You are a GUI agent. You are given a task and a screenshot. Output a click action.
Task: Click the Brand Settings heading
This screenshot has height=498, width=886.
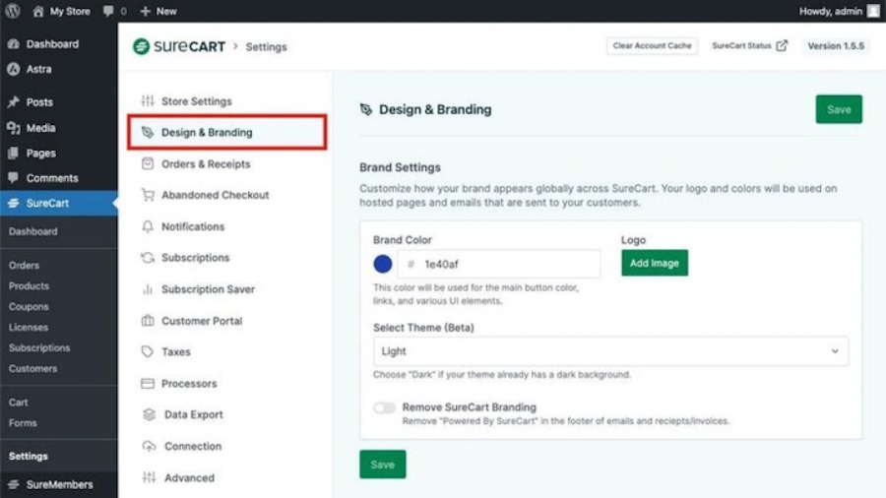(x=400, y=167)
